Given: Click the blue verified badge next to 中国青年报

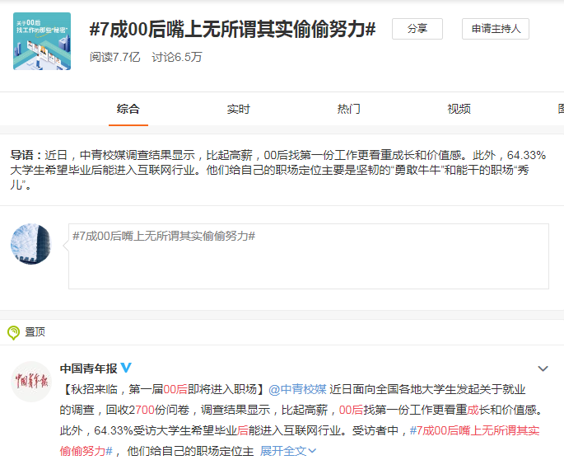Looking at the screenshot, I should [127, 368].
